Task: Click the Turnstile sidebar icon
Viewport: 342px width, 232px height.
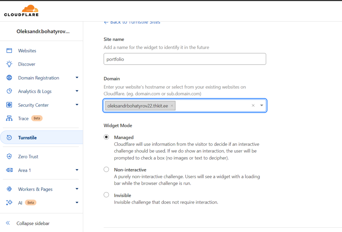Action: click(9, 137)
